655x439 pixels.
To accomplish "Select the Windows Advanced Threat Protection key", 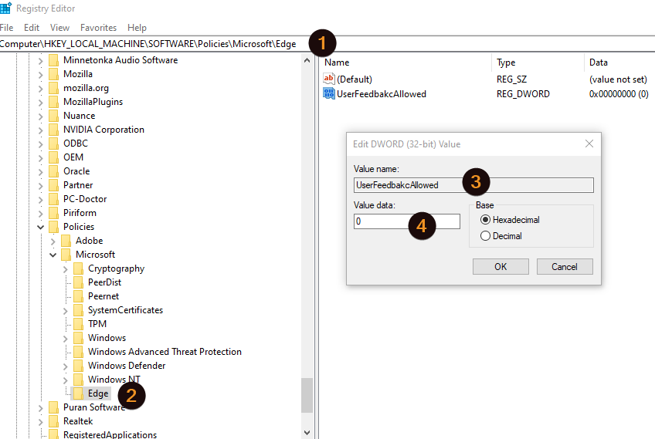I will (165, 352).
